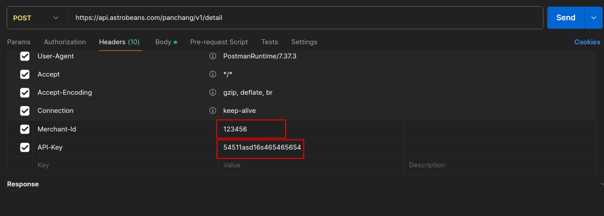Select the Pre-request Script tab
This screenshot has width=604, height=216.
219,42
